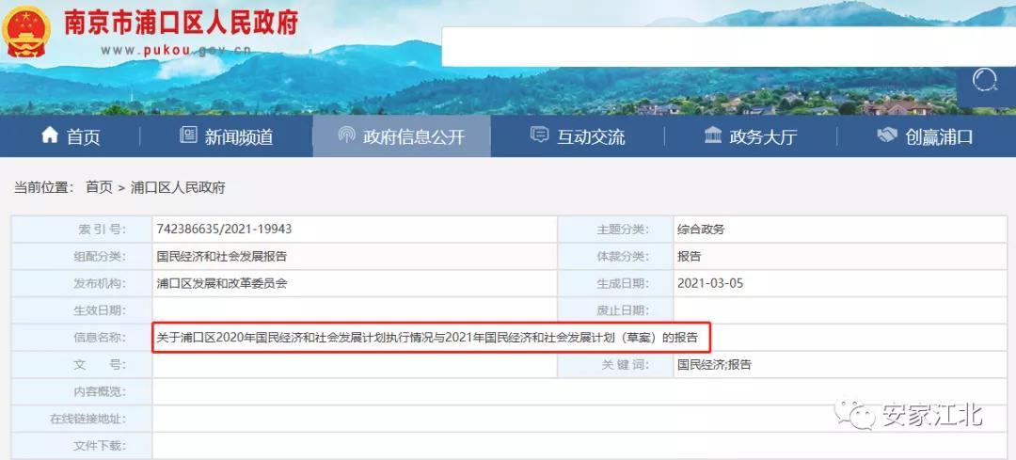Click the building icon beside 政务大厅
1016x460 pixels.
pos(713,135)
